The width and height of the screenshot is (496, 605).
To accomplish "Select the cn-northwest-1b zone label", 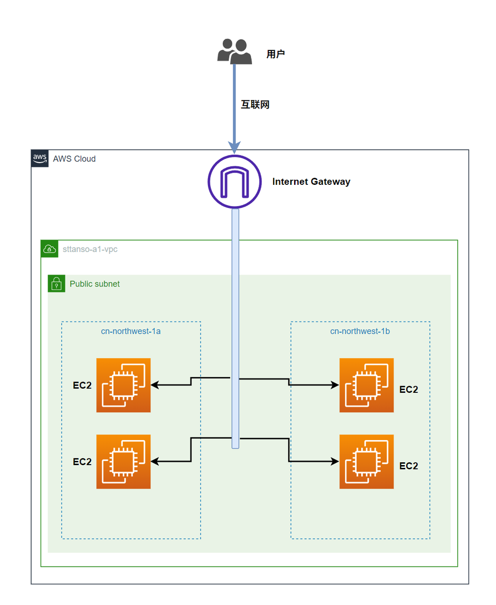I will tap(360, 331).
